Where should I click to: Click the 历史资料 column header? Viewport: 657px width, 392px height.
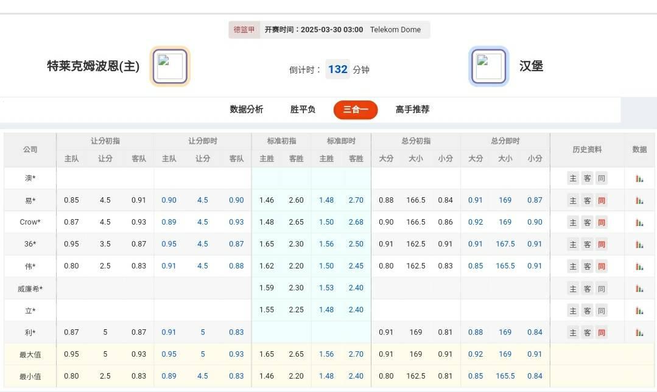click(587, 150)
